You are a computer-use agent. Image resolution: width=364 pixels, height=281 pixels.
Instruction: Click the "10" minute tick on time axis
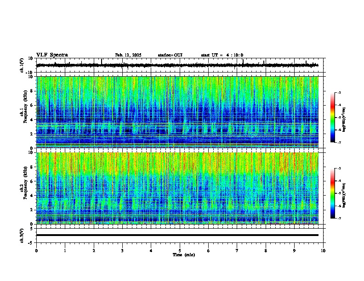click(x=323, y=251)
